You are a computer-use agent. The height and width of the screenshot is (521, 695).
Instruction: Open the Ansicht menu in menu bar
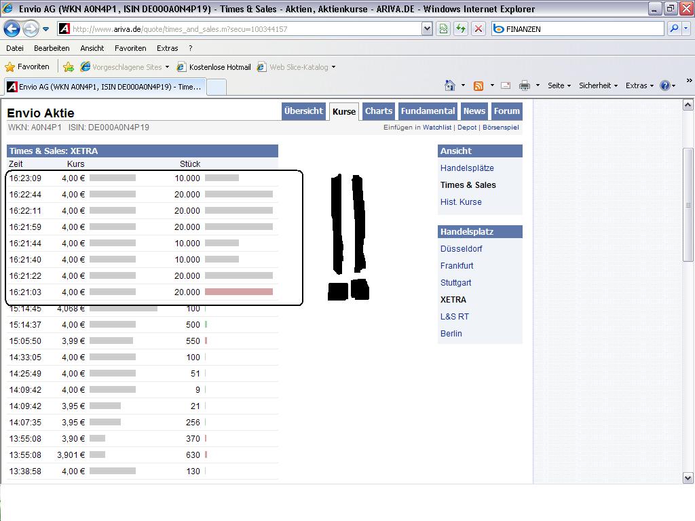coord(92,48)
